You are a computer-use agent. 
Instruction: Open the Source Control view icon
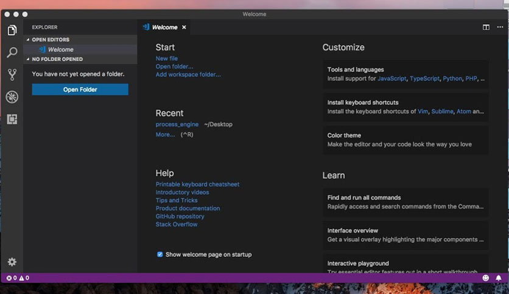pos(12,75)
